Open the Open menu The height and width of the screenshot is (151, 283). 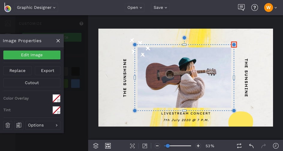(135, 7)
